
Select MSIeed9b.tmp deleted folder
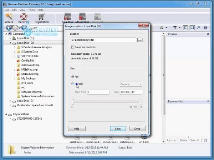click(x=27, y=74)
